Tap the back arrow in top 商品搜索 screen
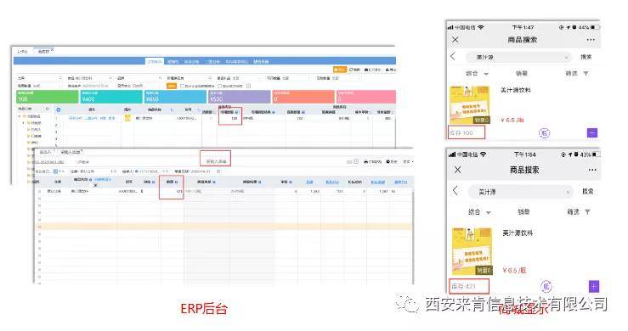 coord(453,56)
